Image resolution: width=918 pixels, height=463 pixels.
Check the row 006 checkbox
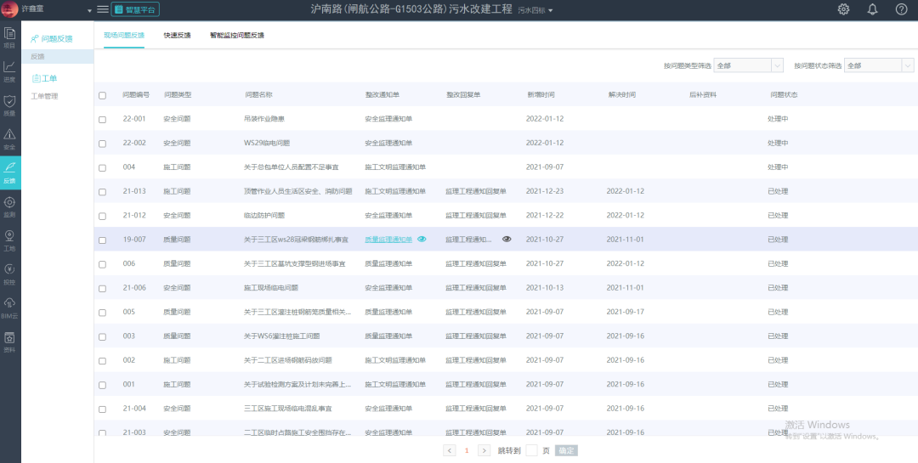pos(103,264)
